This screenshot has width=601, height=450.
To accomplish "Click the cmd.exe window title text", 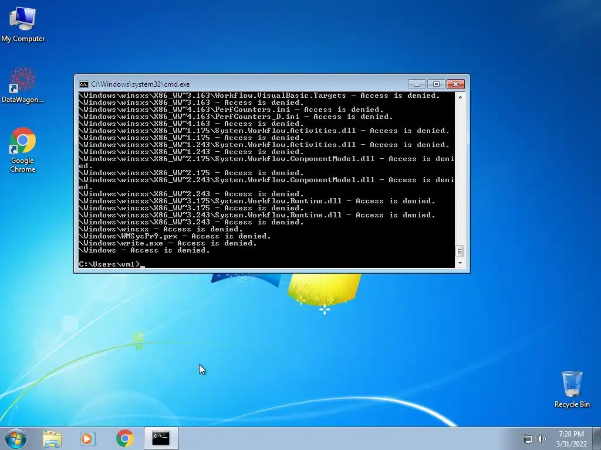I will (x=140, y=84).
